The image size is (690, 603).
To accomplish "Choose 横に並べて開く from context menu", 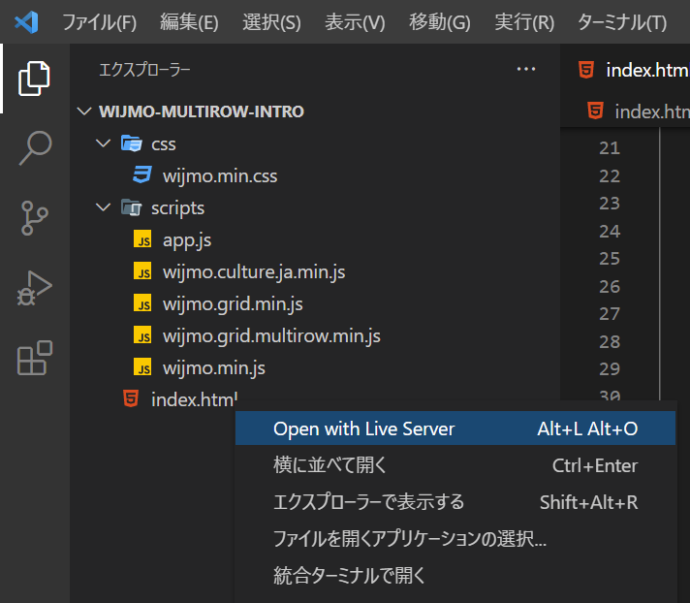I will (x=455, y=464).
